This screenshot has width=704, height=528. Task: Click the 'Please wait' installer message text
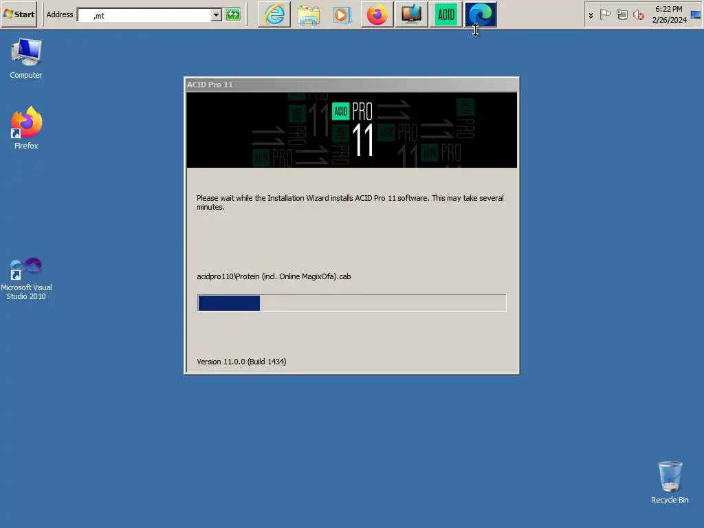pos(350,203)
